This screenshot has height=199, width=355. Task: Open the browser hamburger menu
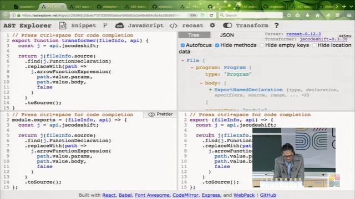[x=349, y=15]
